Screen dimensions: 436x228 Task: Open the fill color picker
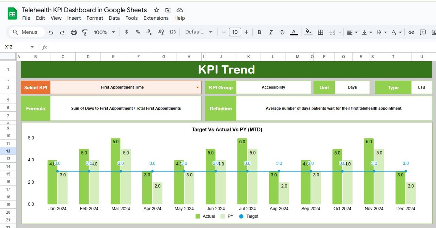click(x=308, y=32)
